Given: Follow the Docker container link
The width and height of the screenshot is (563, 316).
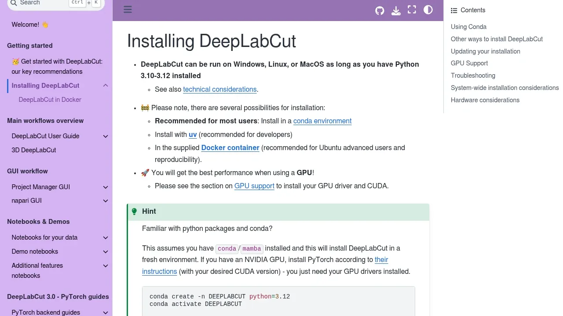Looking at the screenshot, I should tap(230, 148).
